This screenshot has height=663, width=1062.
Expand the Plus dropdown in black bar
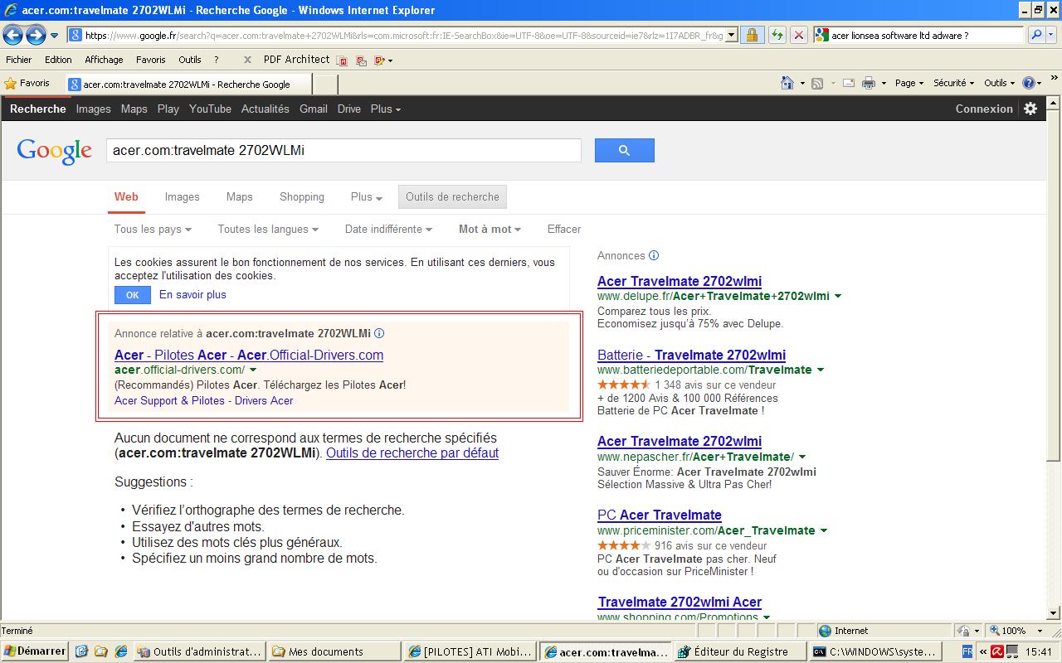[x=386, y=109]
